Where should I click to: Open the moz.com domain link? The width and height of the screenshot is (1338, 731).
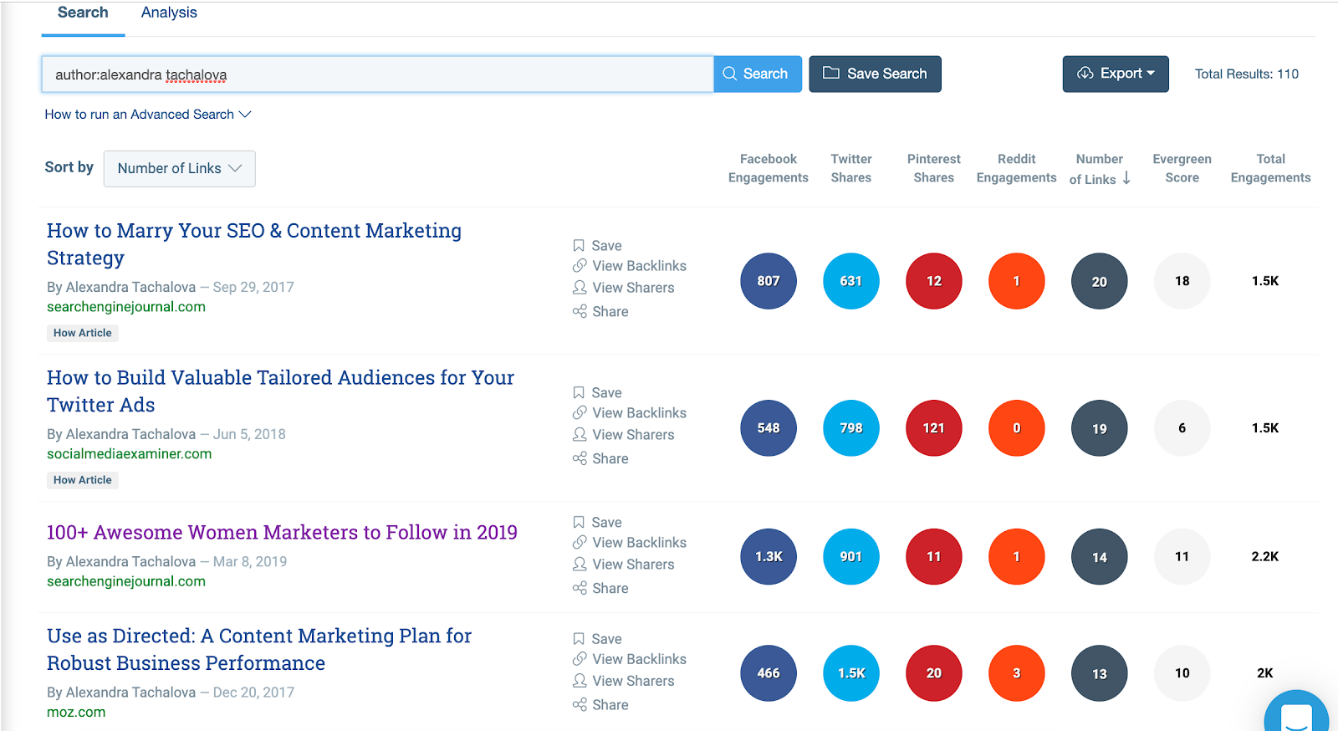pos(76,713)
